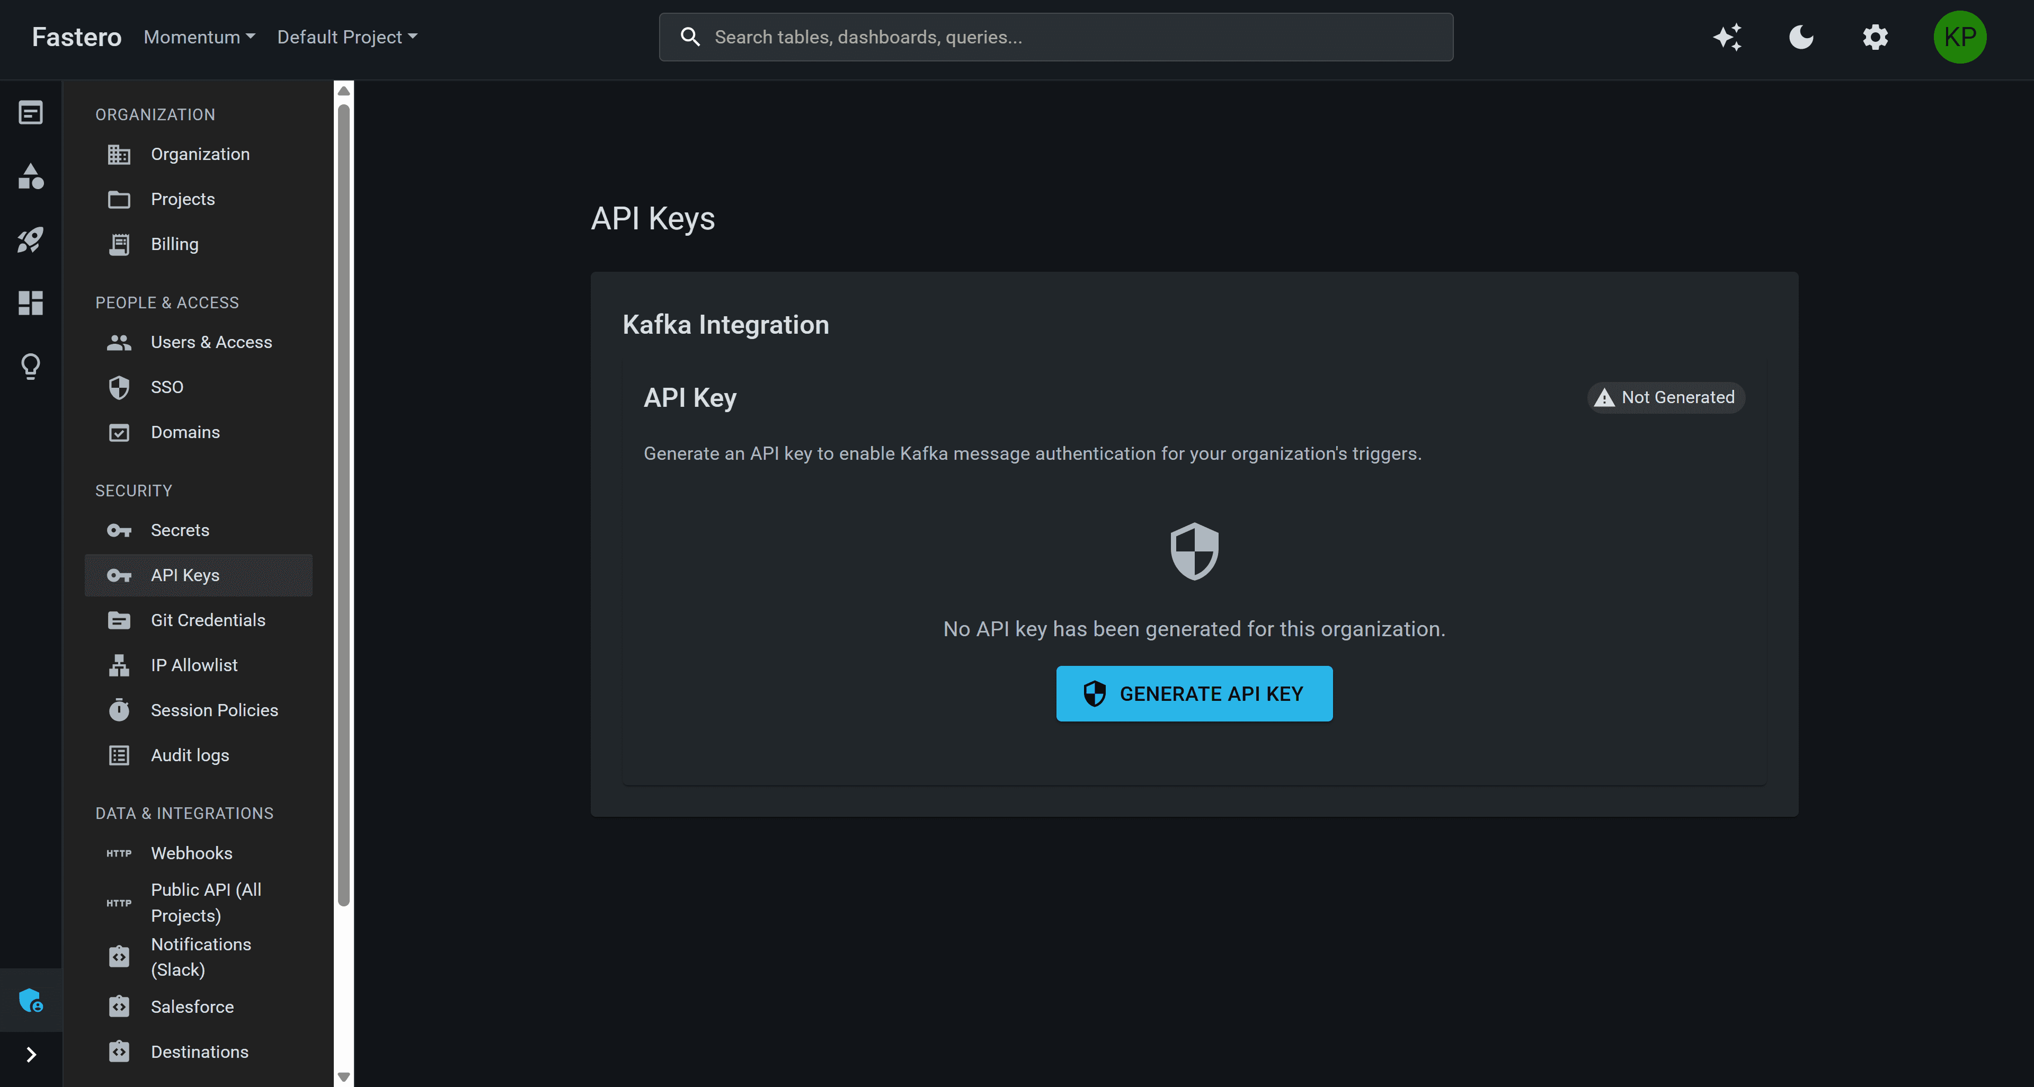This screenshot has height=1087, width=2034.
Task: Click the lightbulb ideas icon in left rail
Action: (30, 366)
